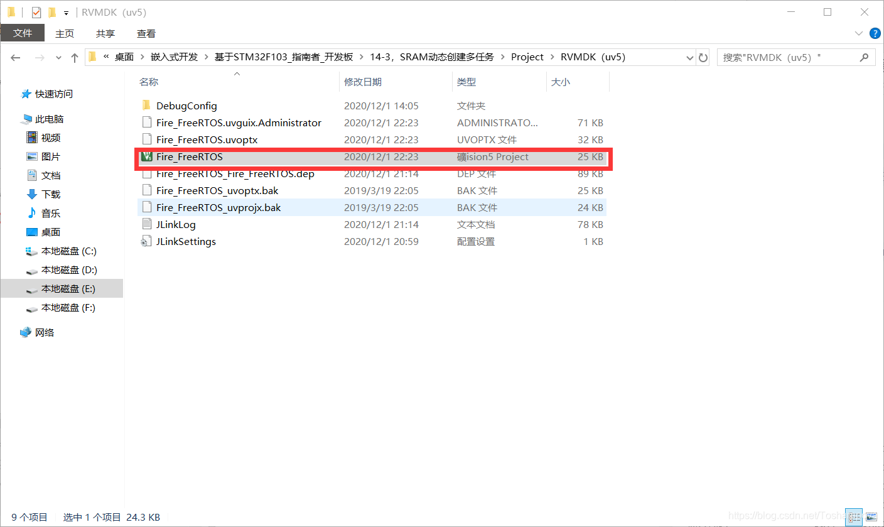Click the JLinkLog text document icon

(x=146, y=224)
